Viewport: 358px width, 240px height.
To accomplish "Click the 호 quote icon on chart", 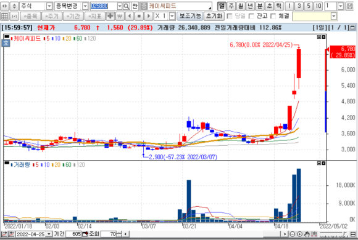I will coord(6,43).
